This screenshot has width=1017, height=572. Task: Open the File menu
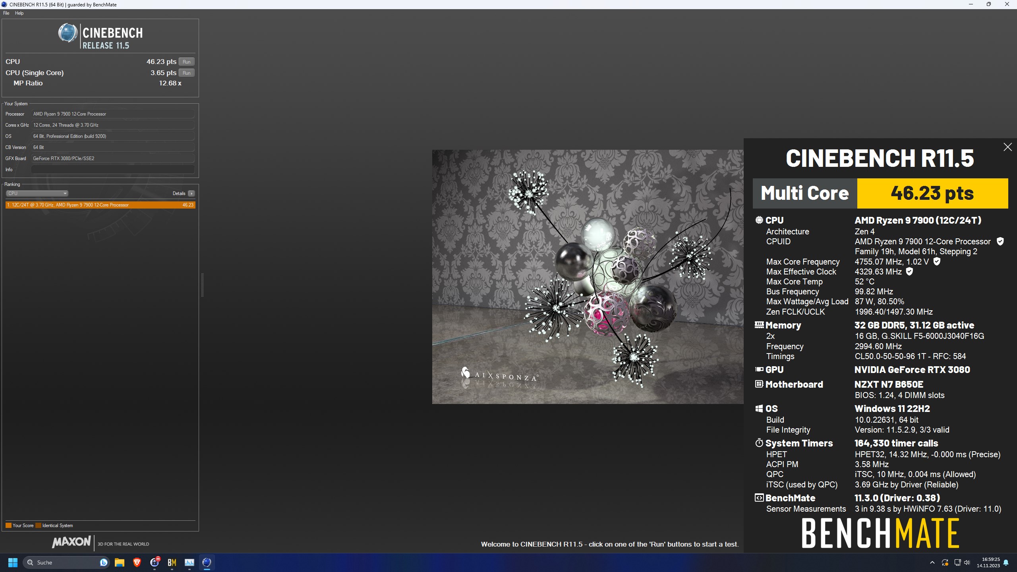click(x=6, y=13)
